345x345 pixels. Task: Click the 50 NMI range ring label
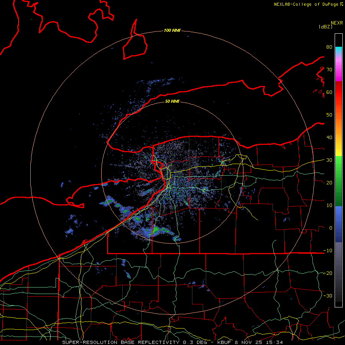172,102
